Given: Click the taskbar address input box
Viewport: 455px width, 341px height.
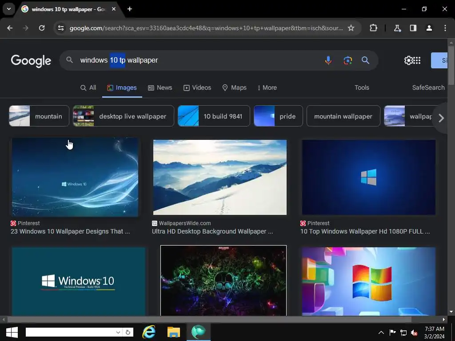Looking at the screenshot, I should pos(70,332).
